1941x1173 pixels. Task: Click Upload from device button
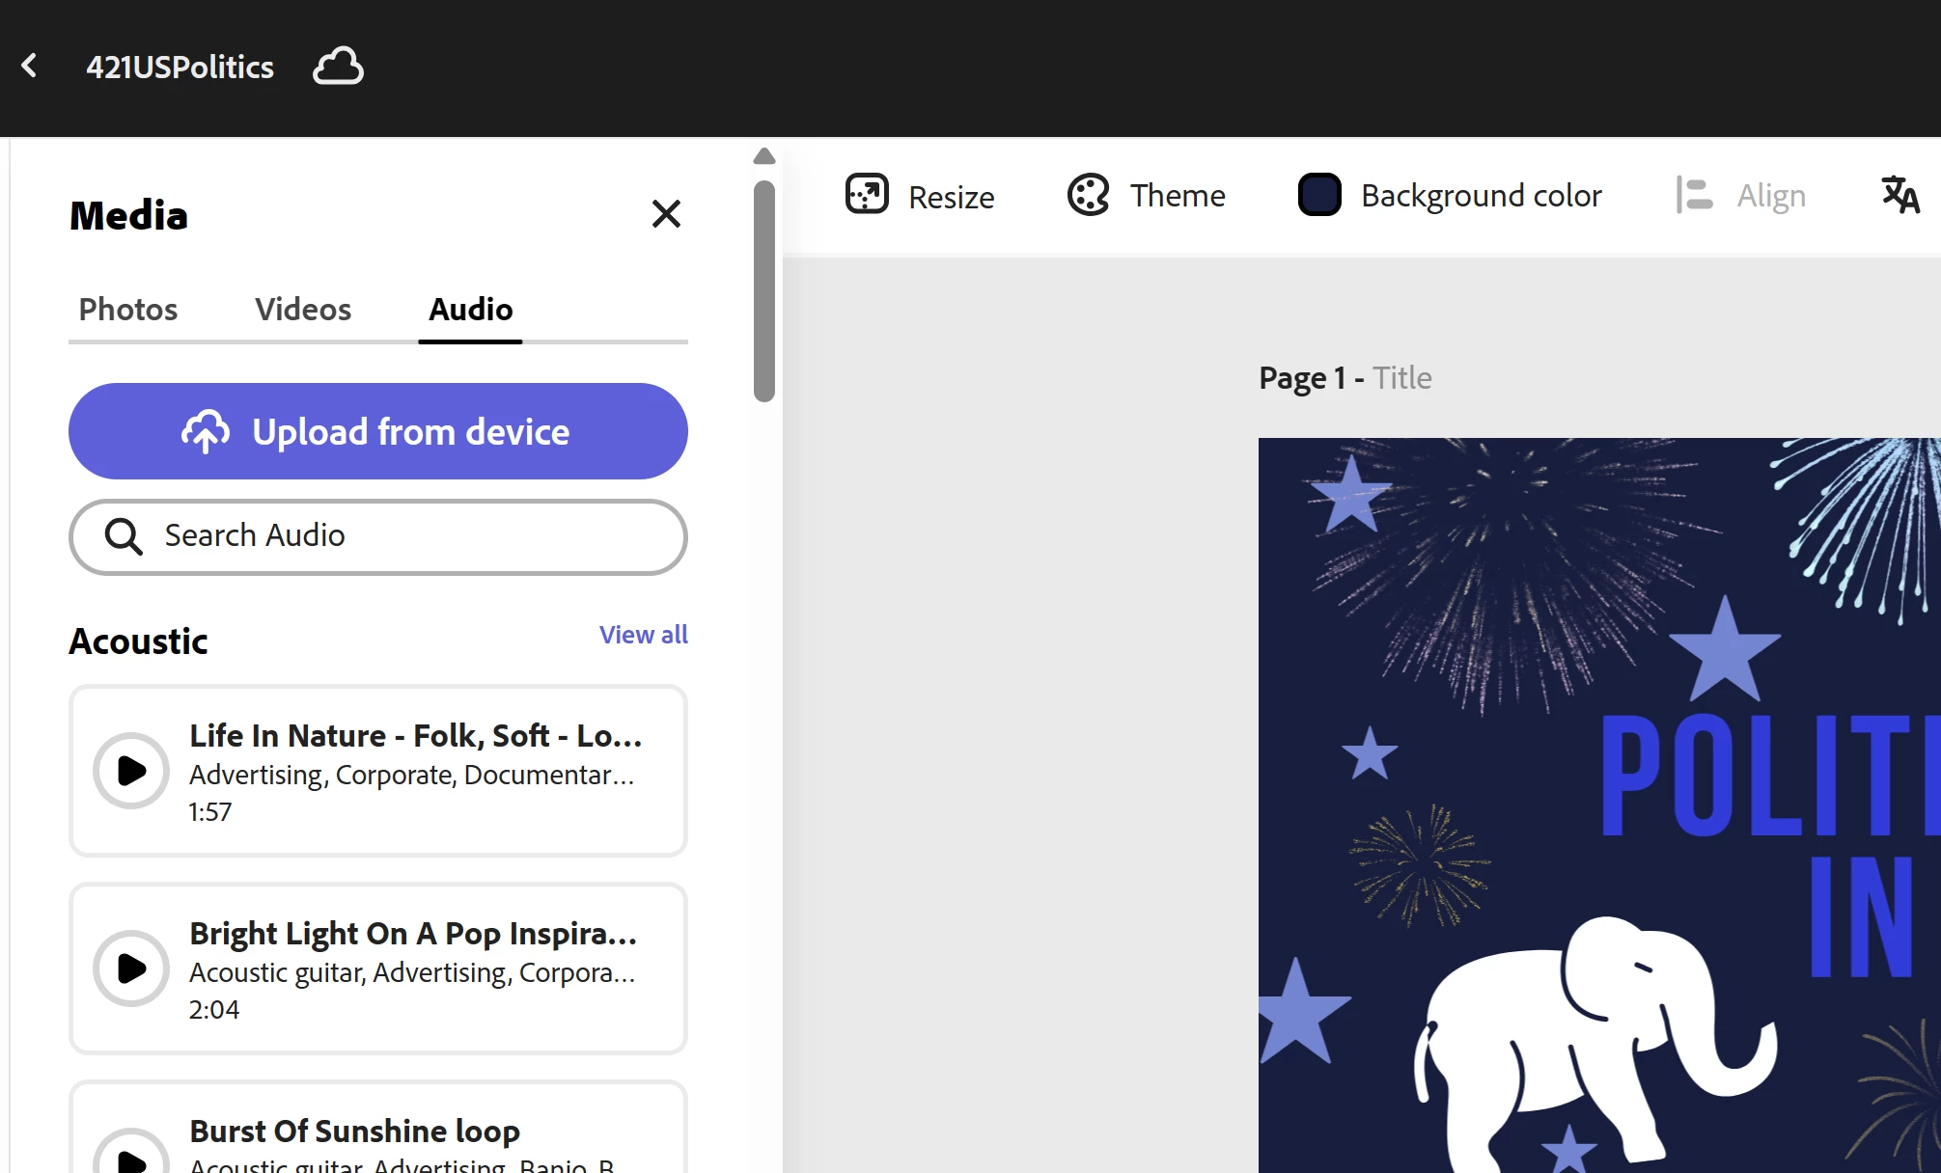[378, 431]
